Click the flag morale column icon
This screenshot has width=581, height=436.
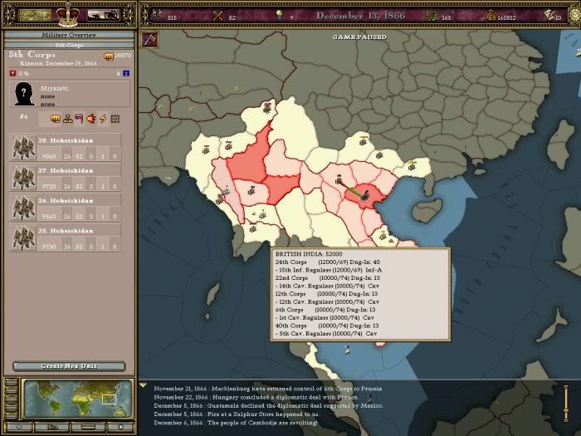(79, 119)
